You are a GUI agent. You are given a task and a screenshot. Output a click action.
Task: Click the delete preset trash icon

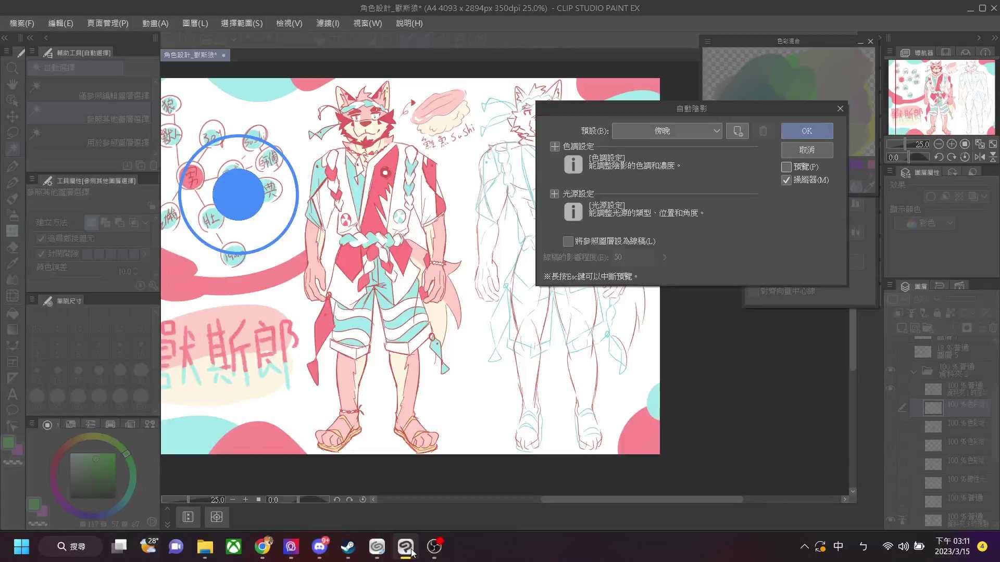(x=763, y=131)
